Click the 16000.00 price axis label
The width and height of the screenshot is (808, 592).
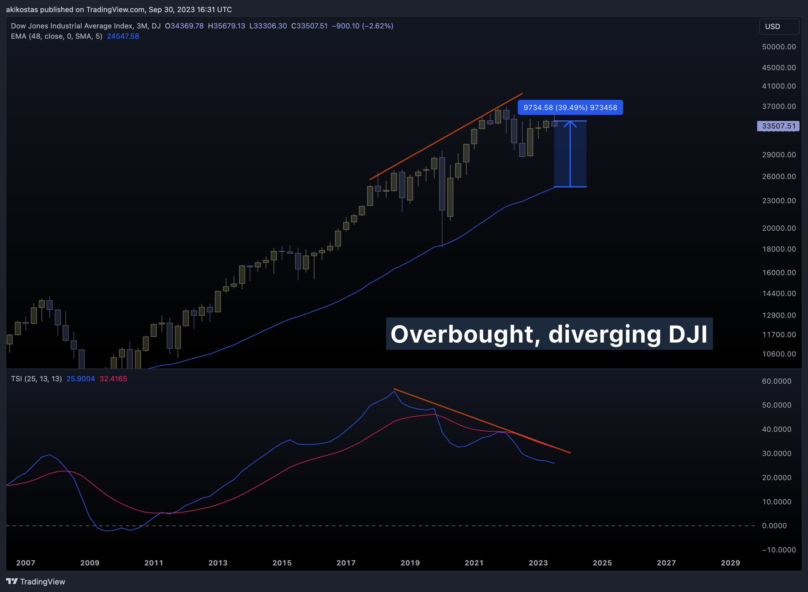[779, 273]
